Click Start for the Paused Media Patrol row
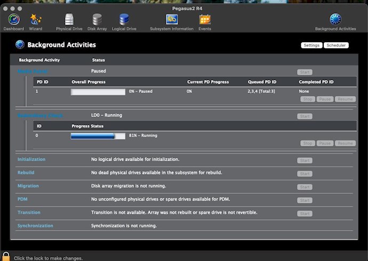This screenshot has width=368, height=261. (305, 72)
